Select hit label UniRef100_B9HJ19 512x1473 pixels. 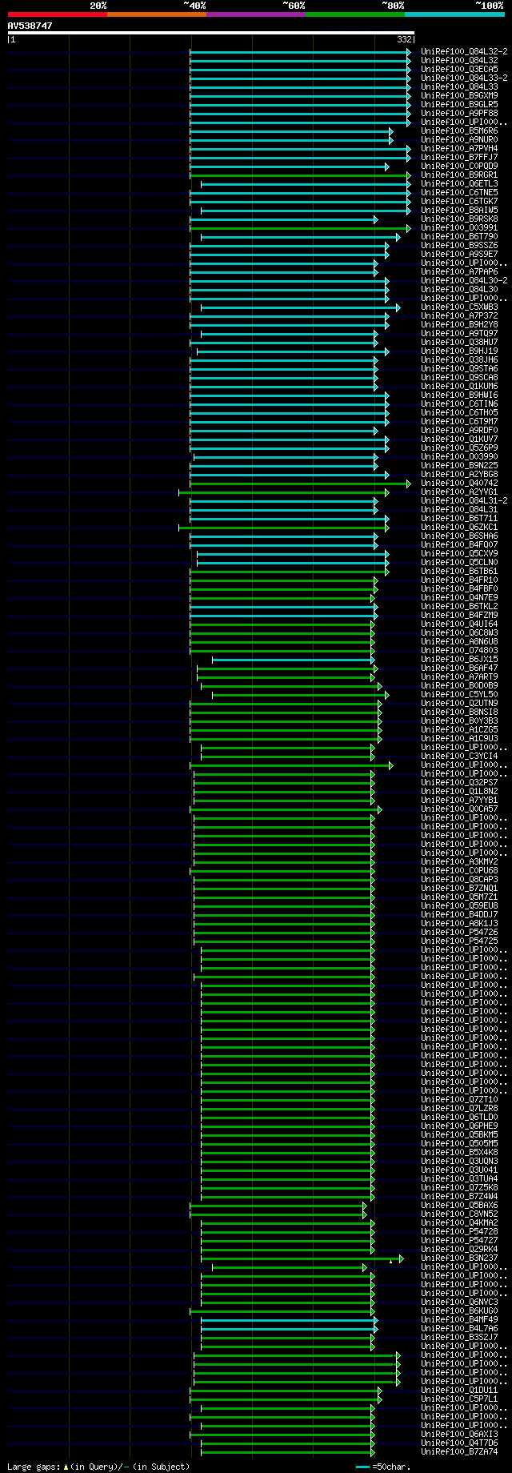click(x=459, y=351)
